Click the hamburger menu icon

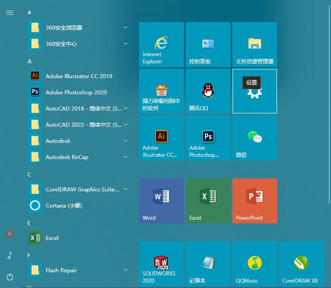pos(10,13)
